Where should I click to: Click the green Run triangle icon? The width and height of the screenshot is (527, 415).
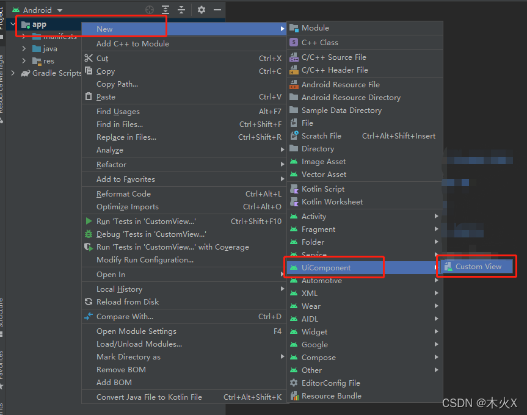click(x=89, y=221)
